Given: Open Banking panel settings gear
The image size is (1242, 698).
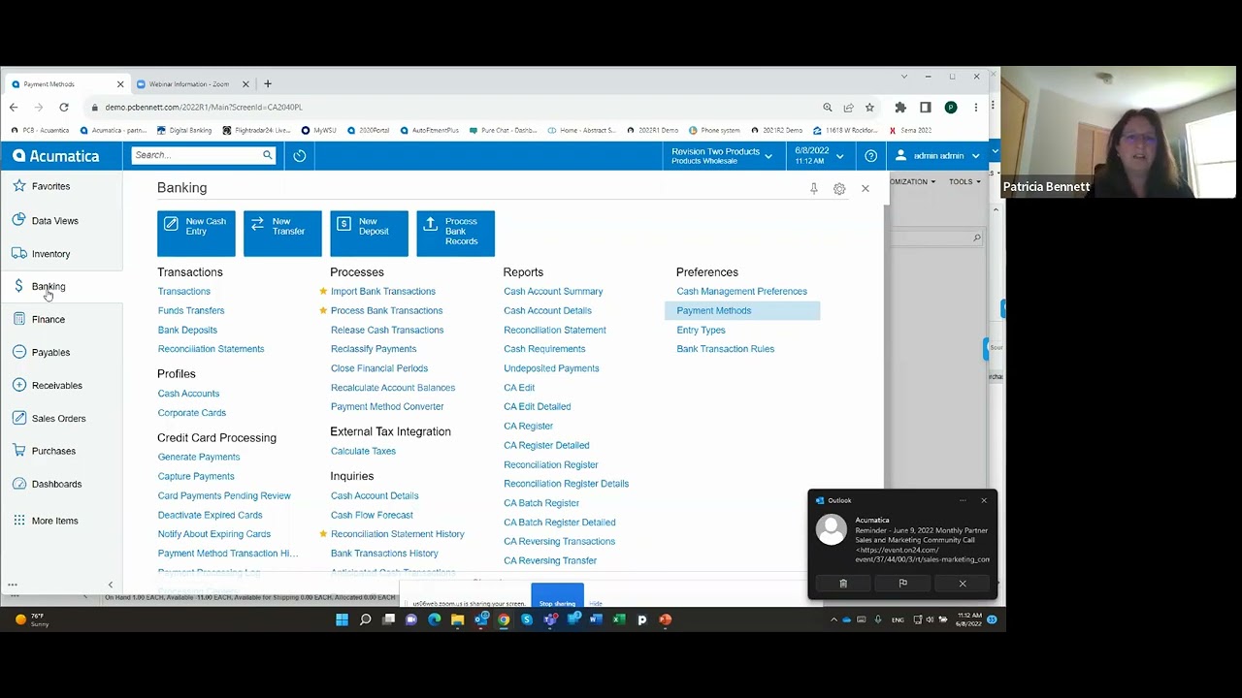Looking at the screenshot, I should (x=839, y=188).
